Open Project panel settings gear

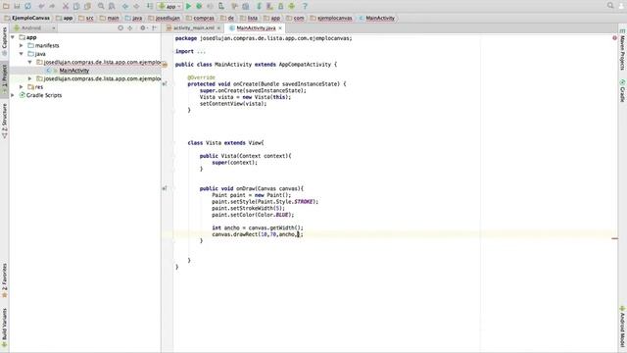143,28
